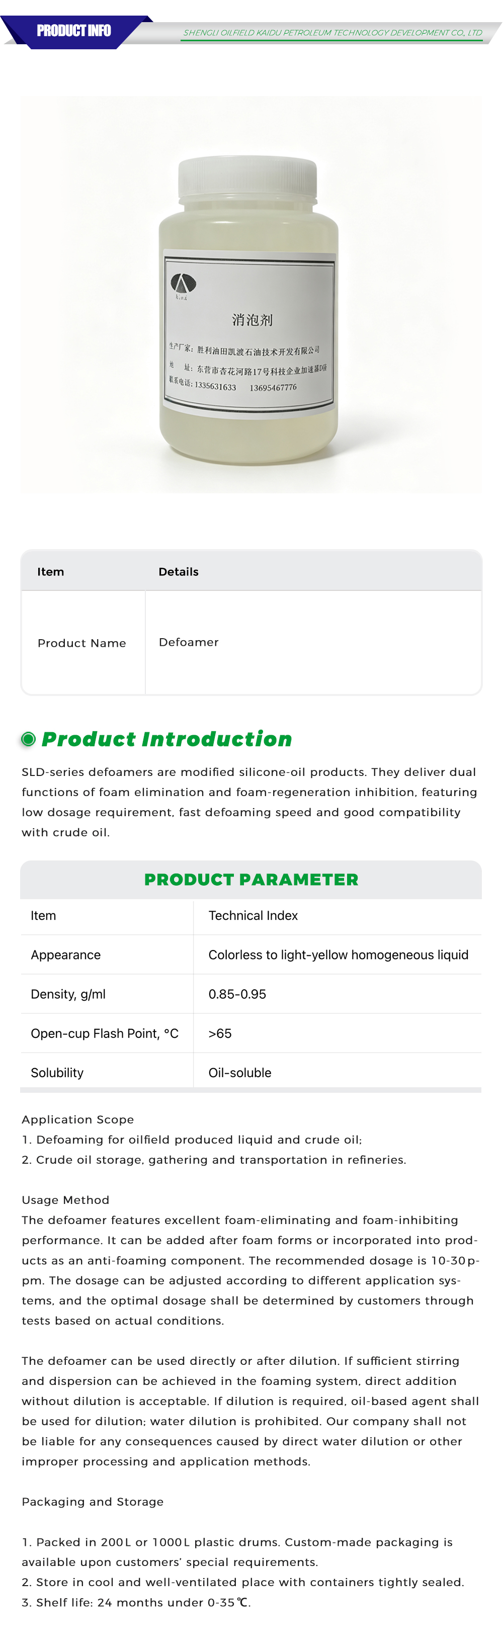Image resolution: width=503 pixels, height=1649 pixels.
Task: Click the green bullet beside Product Introduction
Action: 28,739
